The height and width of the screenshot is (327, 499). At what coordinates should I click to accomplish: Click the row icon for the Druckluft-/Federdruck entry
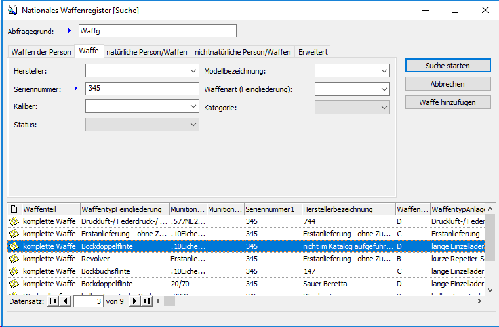[14, 221]
